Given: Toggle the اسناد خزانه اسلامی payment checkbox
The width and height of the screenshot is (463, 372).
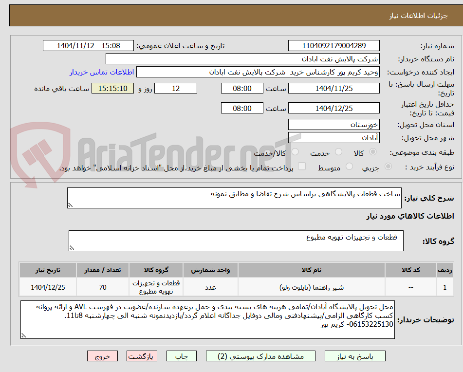Looking at the screenshot, I should pyautogui.click(x=302, y=166).
